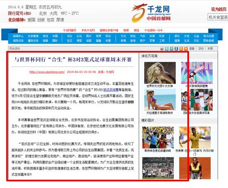
Task: Share to QZone with the star icon
Action: point(172,49)
